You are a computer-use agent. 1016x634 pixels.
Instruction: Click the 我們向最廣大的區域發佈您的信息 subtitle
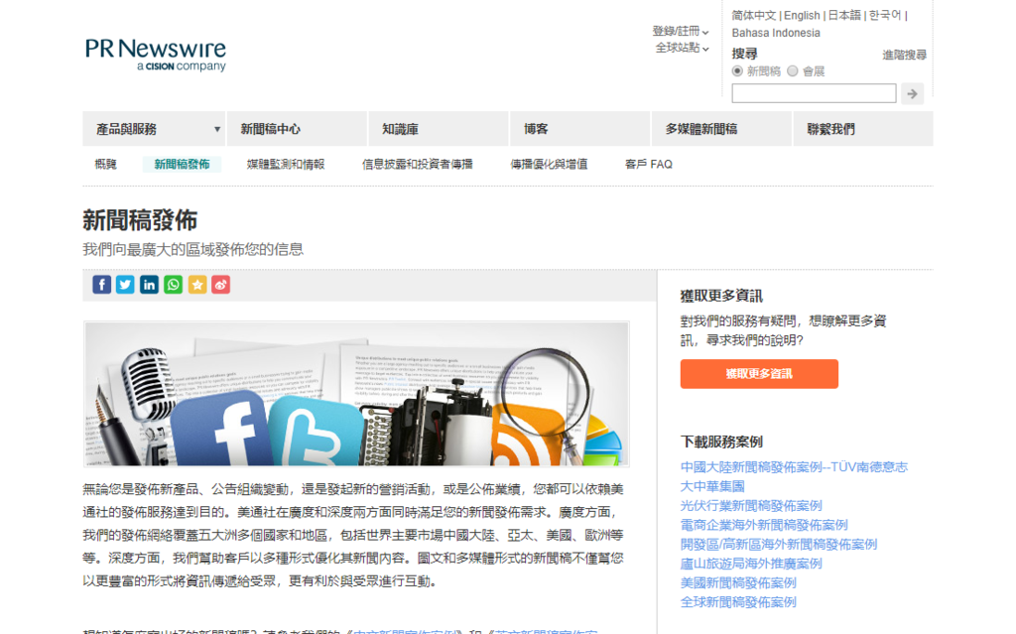(193, 250)
